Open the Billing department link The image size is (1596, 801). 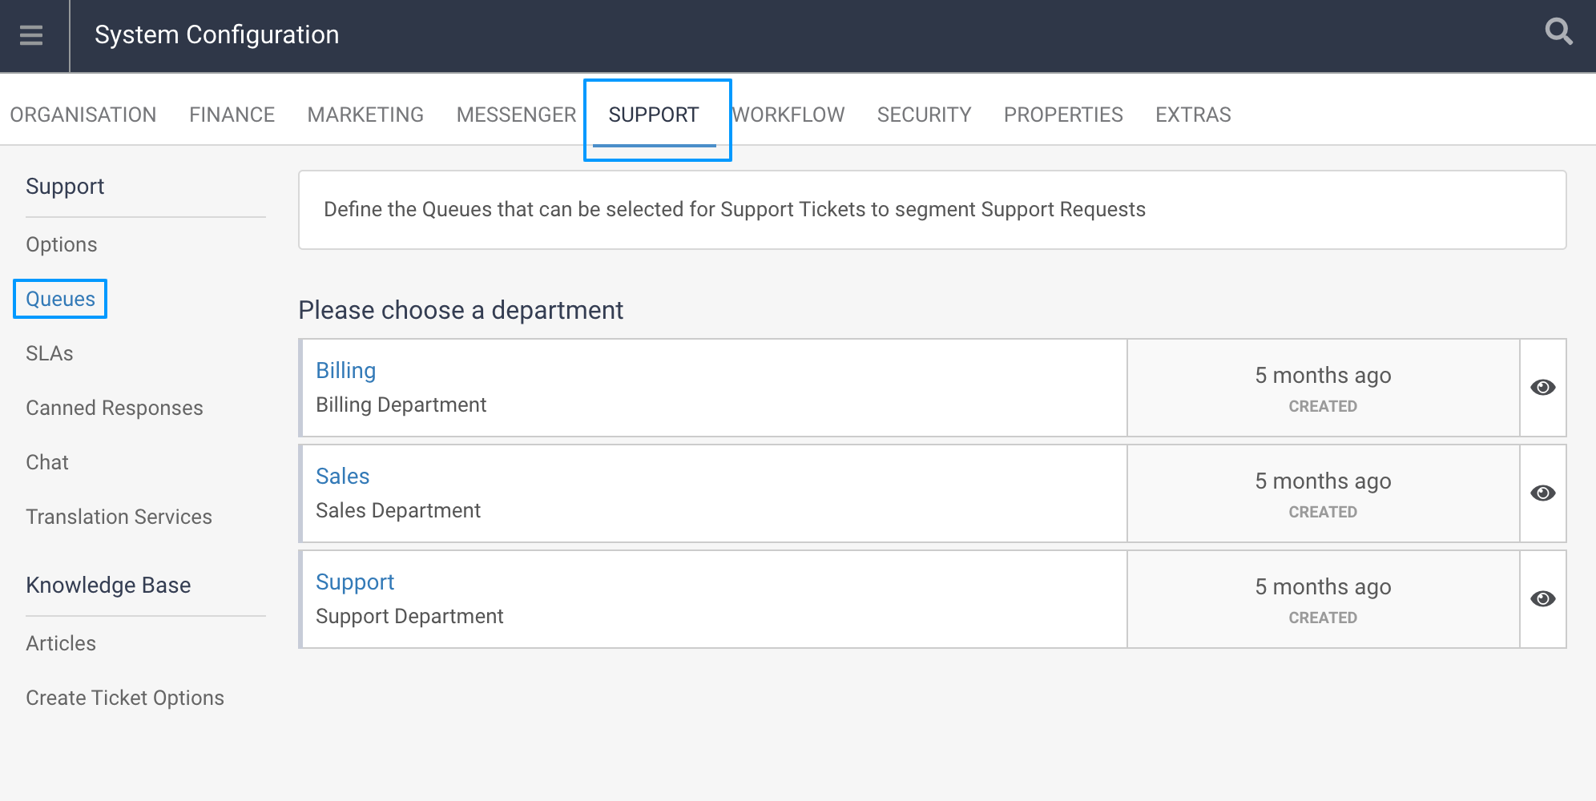[345, 370]
